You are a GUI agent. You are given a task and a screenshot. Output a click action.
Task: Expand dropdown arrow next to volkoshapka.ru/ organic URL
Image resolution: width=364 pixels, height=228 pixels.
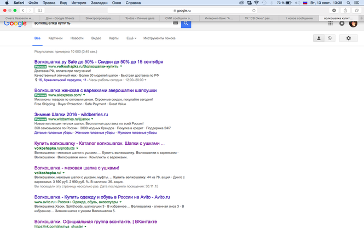coord(63,173)
